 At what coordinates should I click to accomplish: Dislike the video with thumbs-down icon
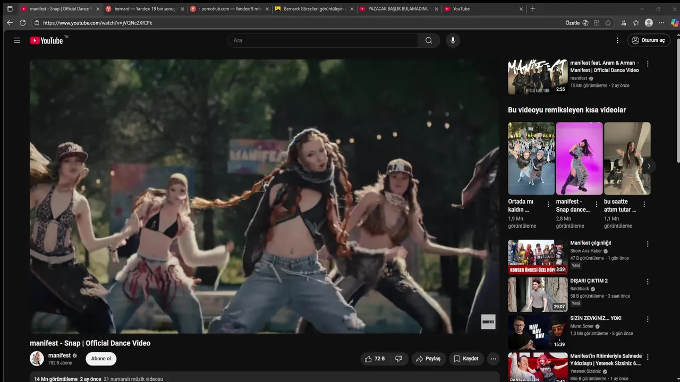pyautogui.click(x=398, y=359)
